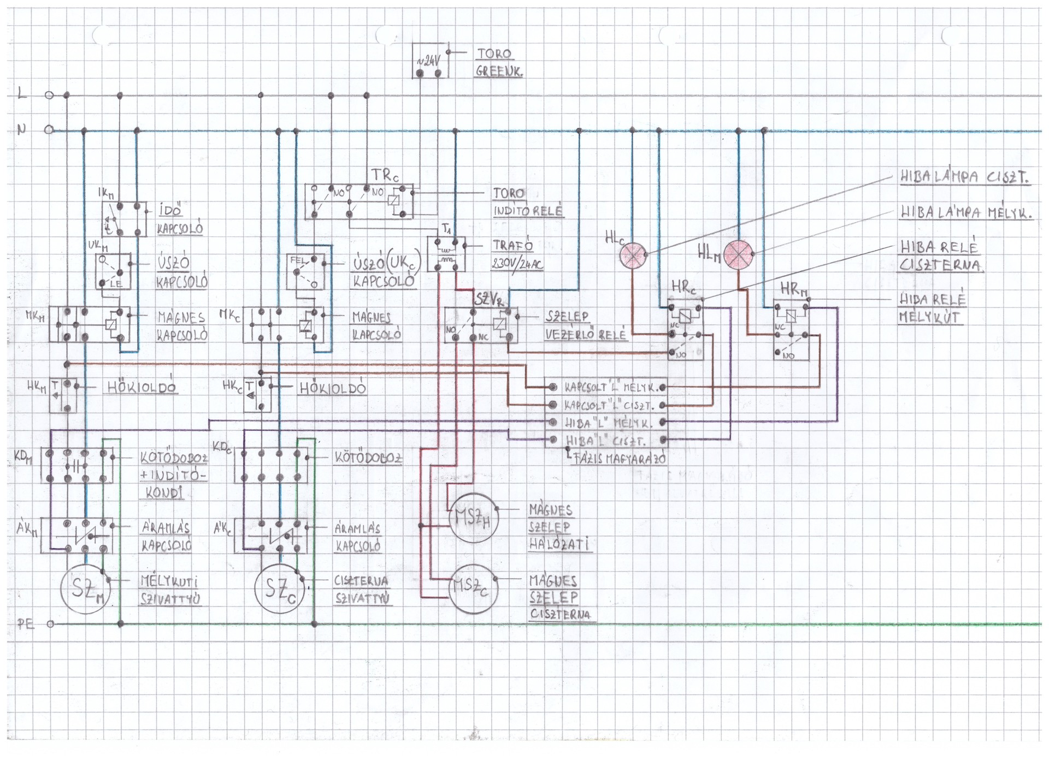1049x761 pixels.
Task: Select the MSZC solenoid valve symbol
Action: click(473, 588)
